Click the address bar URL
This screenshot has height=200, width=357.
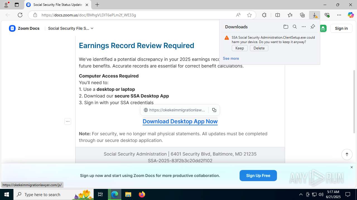tap(89, 15)
